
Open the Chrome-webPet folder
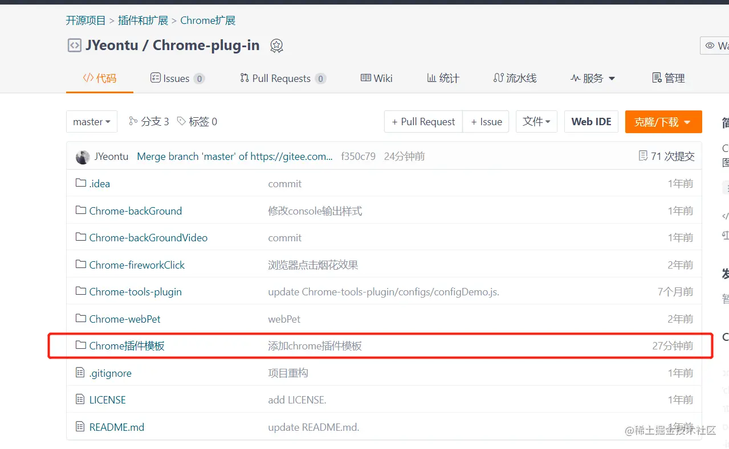pos(125,319)
